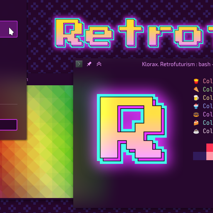Click the highlighted purple item under the cursor
Screen dimensions: 213x213
(x=9, y=29)
